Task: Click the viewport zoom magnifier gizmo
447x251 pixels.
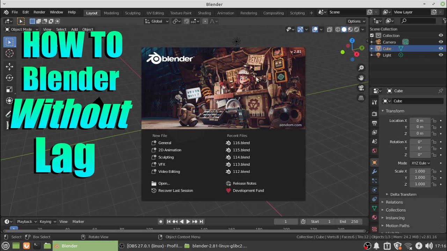Action: pos(361,68)
